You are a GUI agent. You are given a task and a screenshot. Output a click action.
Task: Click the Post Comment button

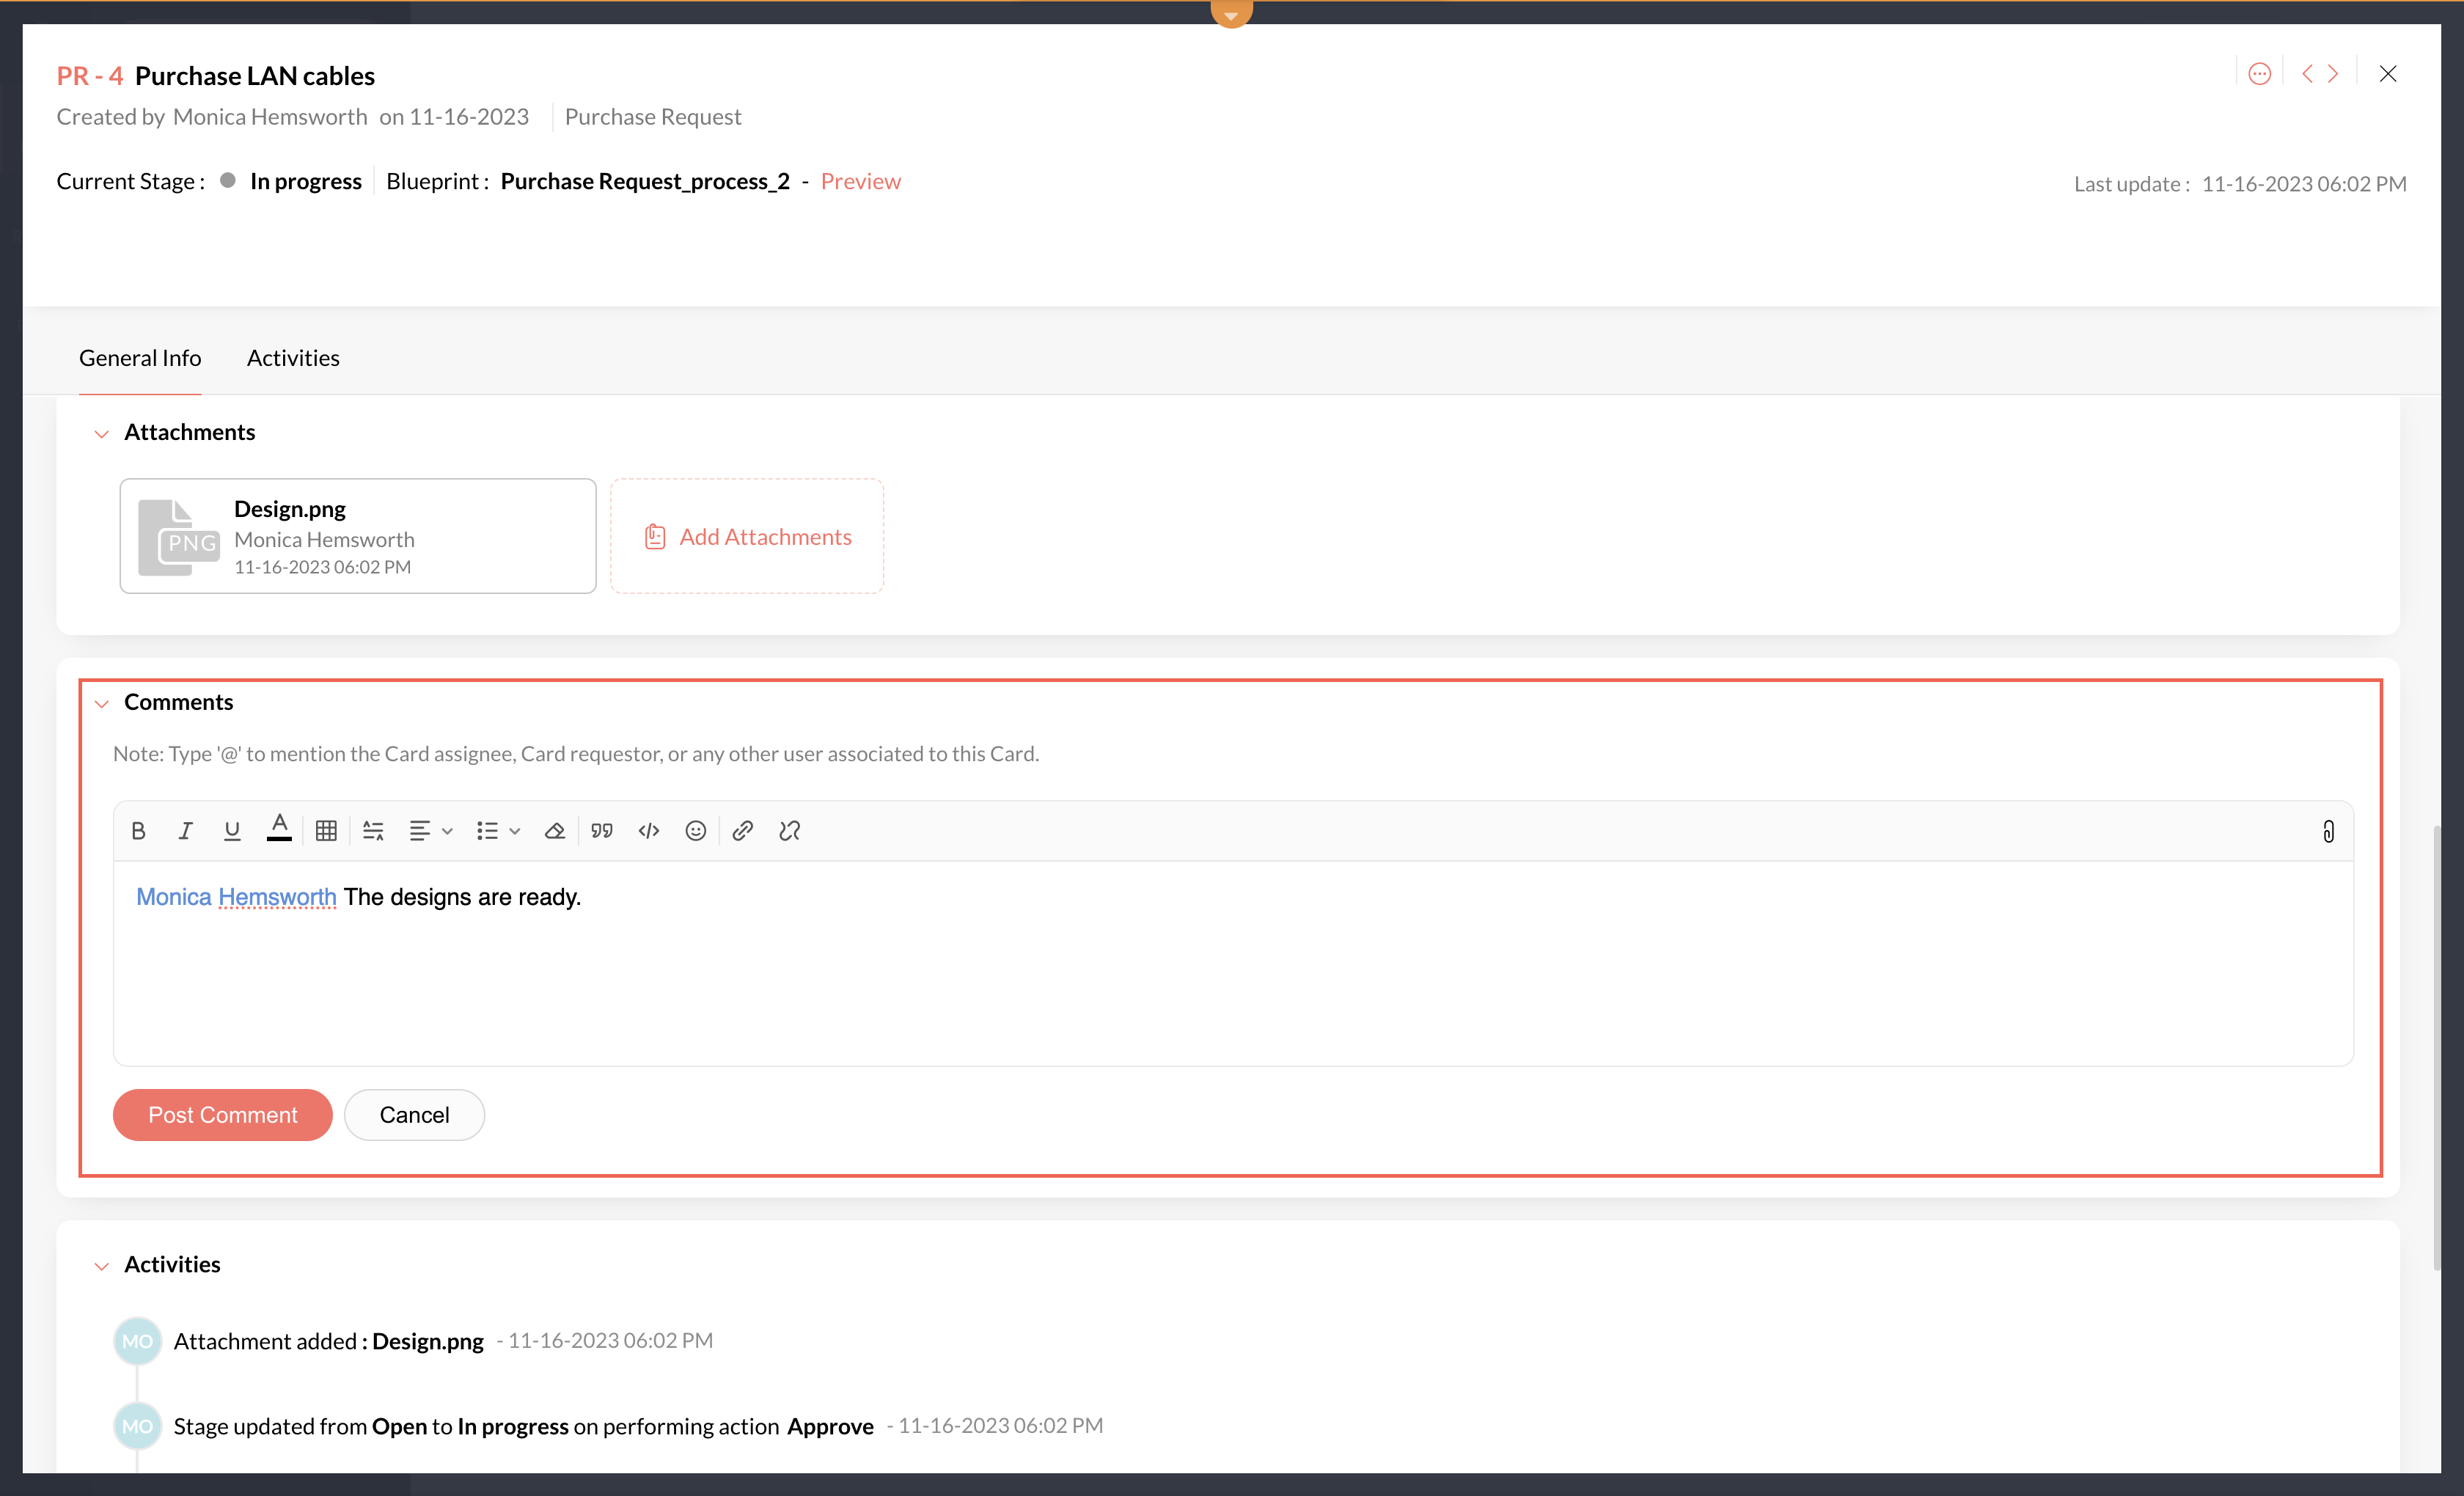pos(222,1115)
